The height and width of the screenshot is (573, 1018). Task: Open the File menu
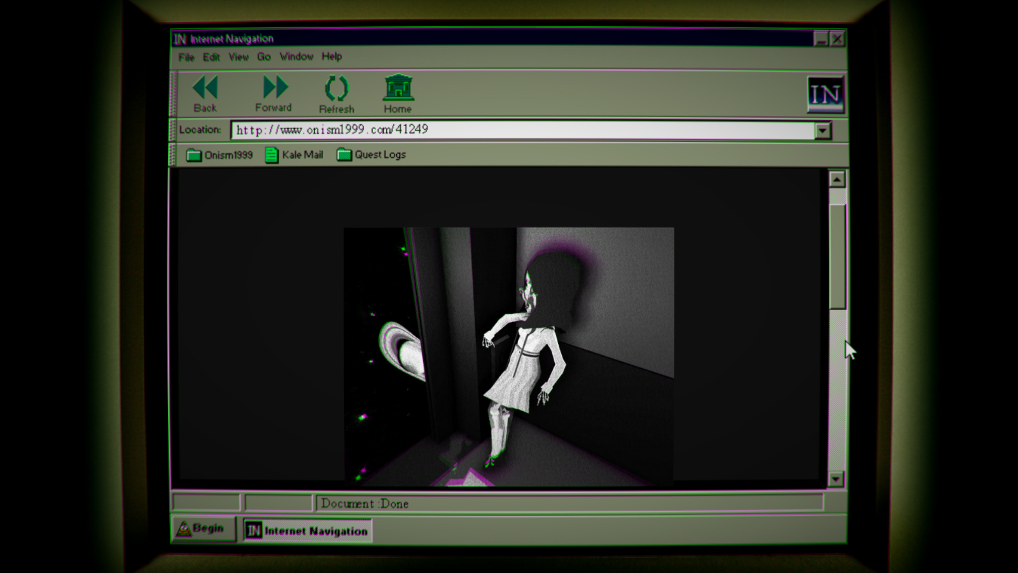(186, 57)
